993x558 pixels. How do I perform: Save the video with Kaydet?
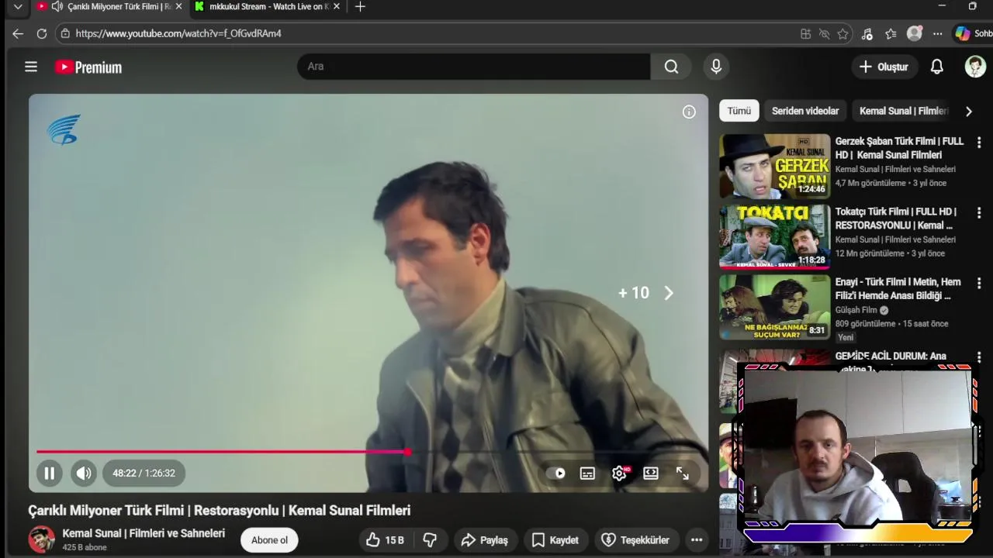(x=555, y=540)
